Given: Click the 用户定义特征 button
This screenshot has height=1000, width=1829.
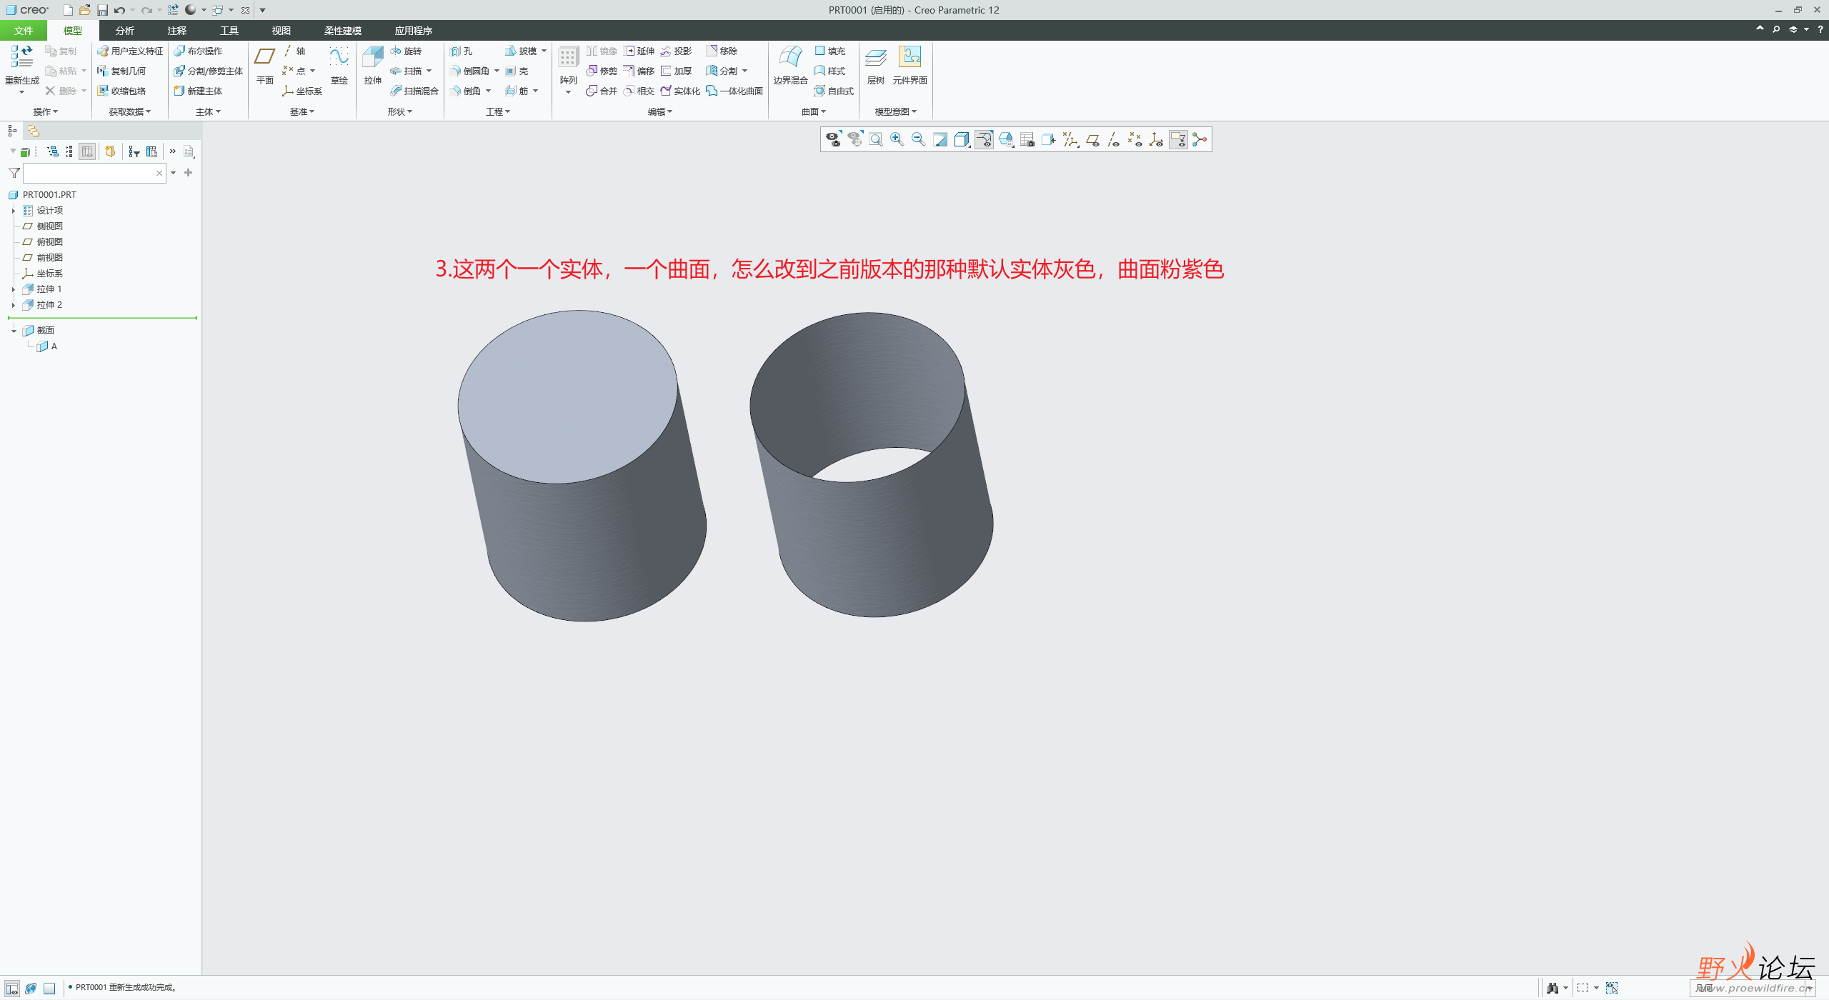Looking at the screenshot, I should pos(130,51).
